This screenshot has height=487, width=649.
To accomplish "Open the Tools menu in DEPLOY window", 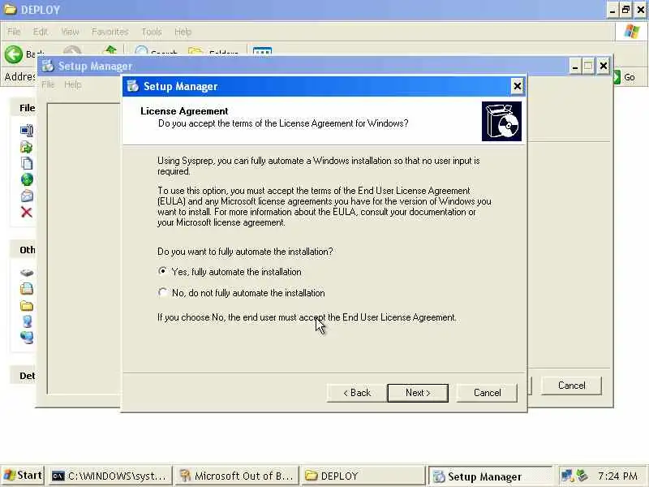I will 152,32.
